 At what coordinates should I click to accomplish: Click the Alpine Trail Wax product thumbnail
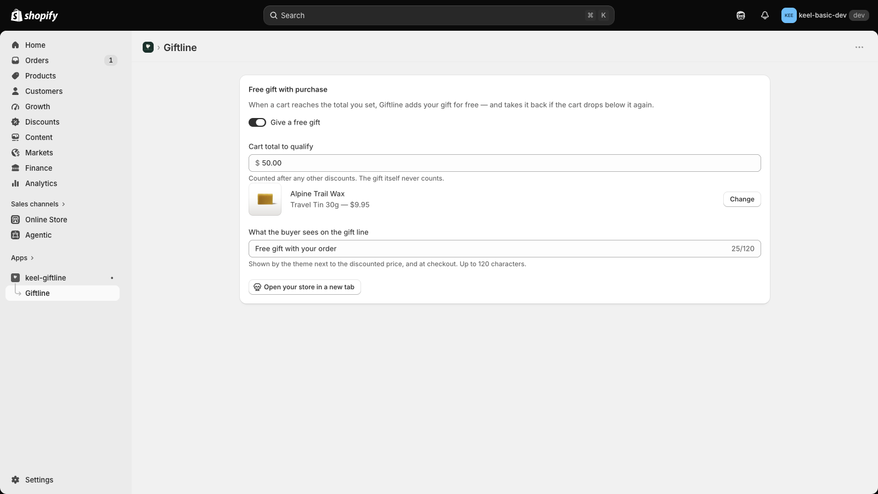[265, 199]
